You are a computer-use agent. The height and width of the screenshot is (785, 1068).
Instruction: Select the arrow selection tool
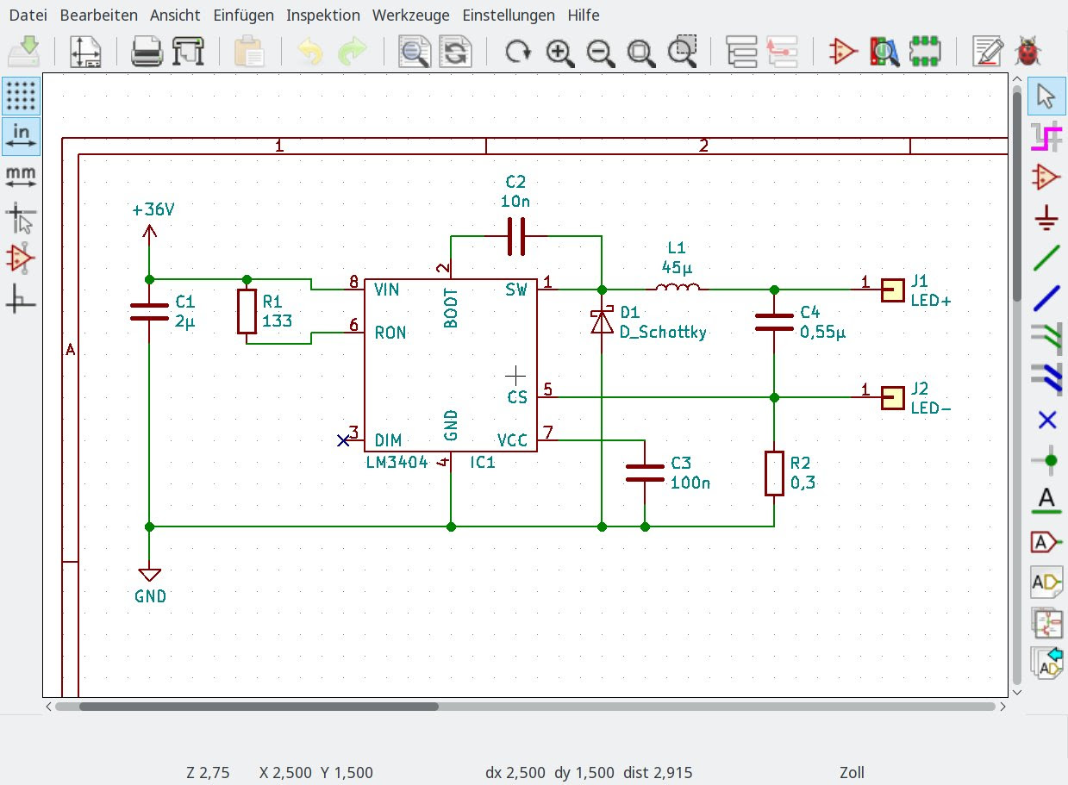click(x=1046, y=97)
